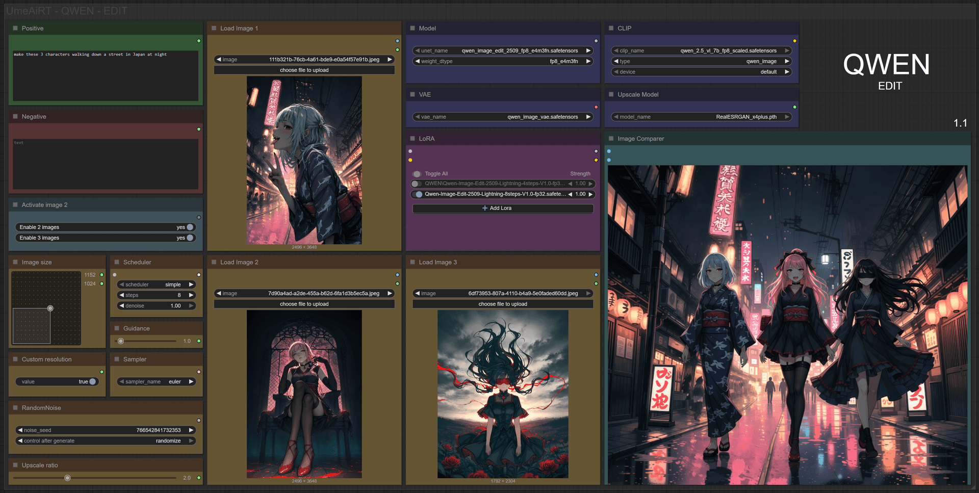Click the left arrow on vae_name selector

tap(418, 117)
